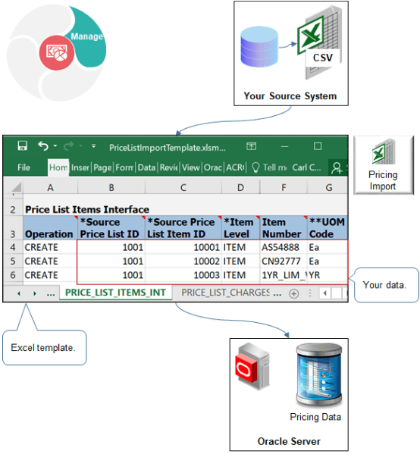Switch to the PRICE_LIST_CHARGES sheet tab
This screenshot has height=454, width=420.
point(226,293)
